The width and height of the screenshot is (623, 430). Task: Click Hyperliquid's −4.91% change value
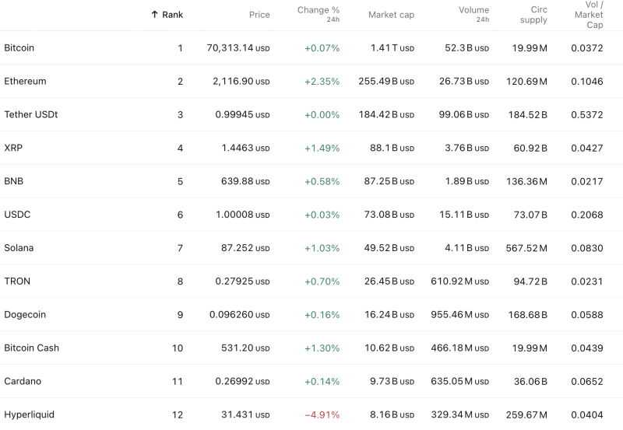click(x=322, y=414)
